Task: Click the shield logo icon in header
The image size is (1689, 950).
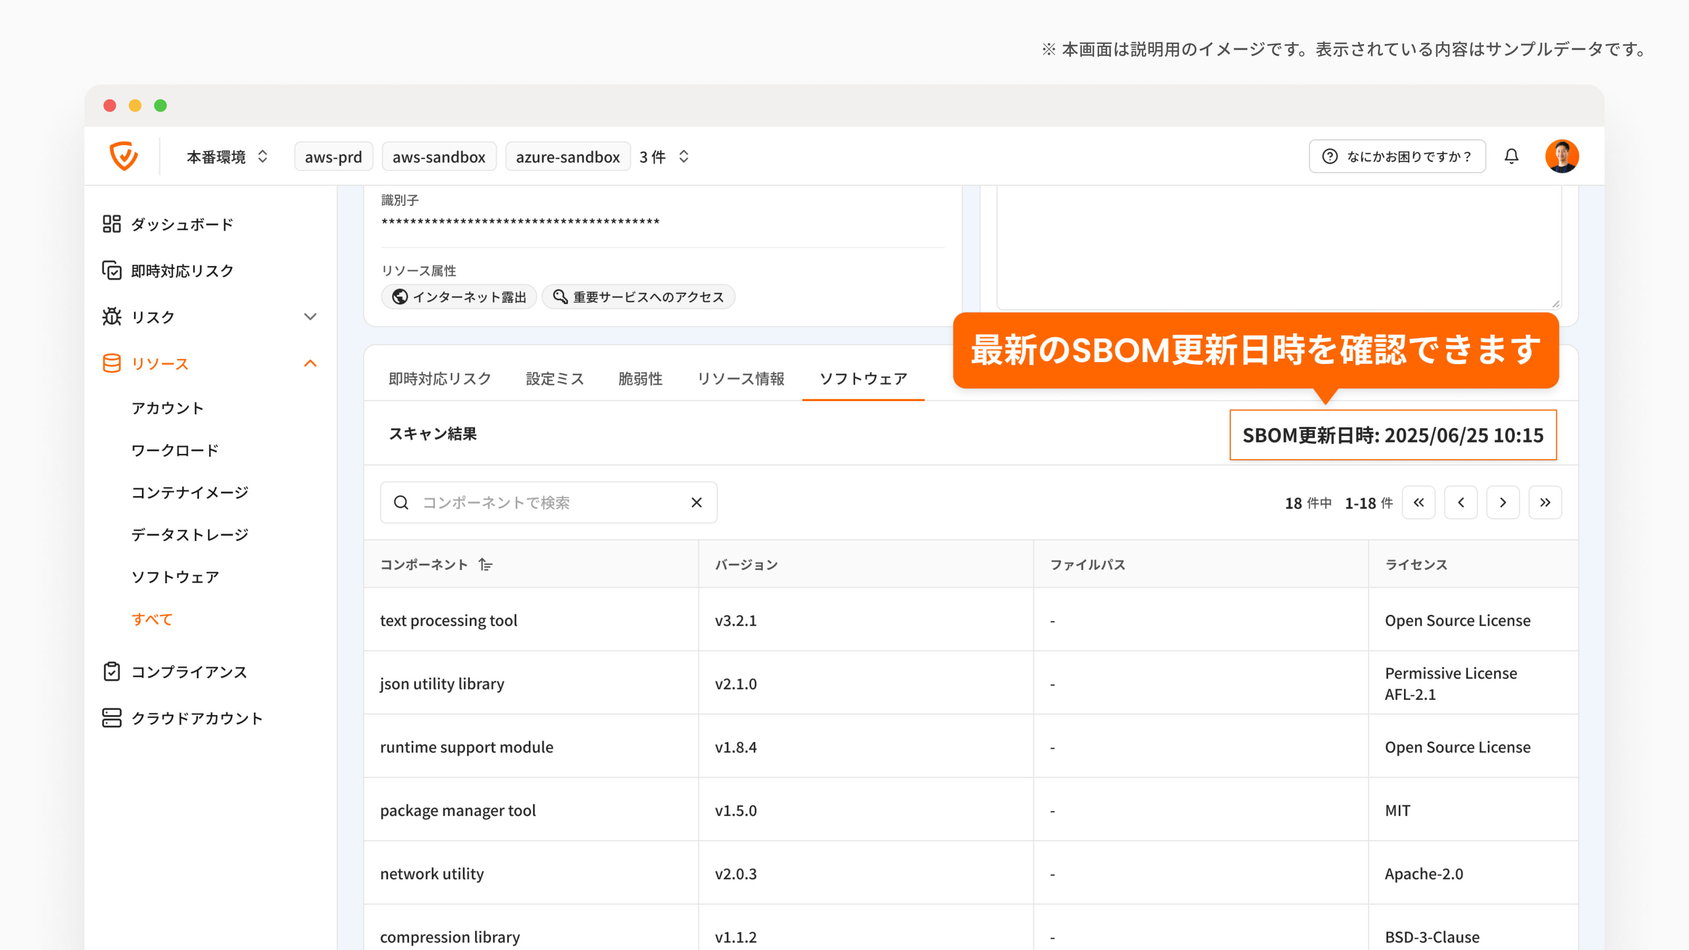Action: tap(123, 156)
